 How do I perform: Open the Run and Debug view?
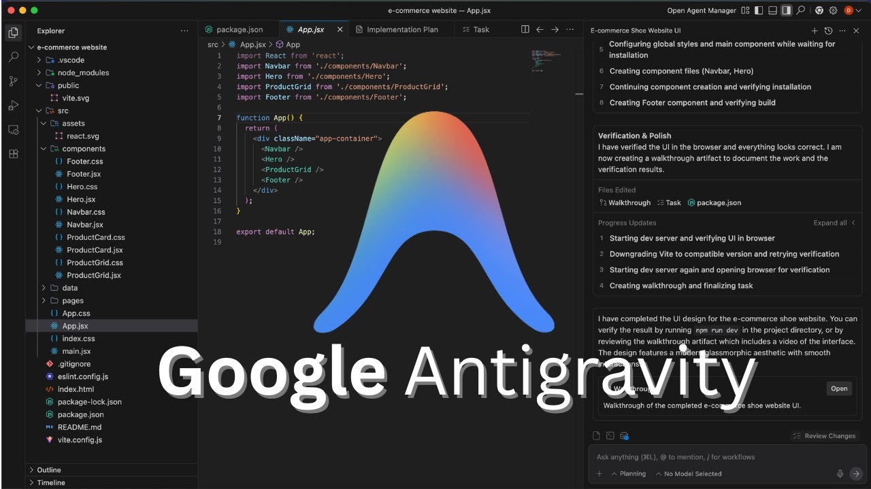tap(13, 105)
